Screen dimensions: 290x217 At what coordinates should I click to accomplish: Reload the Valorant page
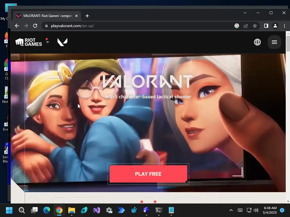point(35,26)
